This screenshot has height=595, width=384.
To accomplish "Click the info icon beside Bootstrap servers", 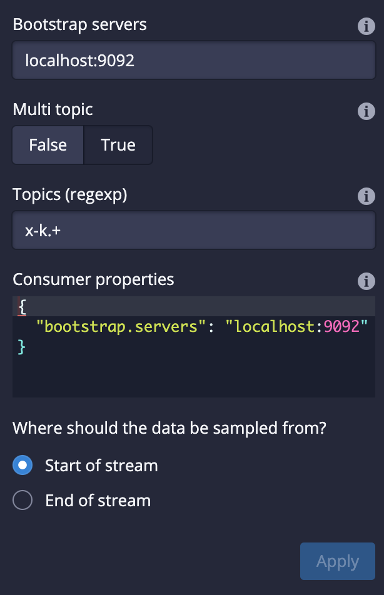I will (x=366, y=26).
